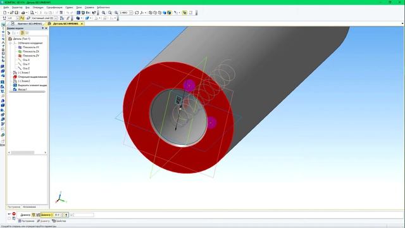Pin the model tree panel
This screenshot has width=405, height=228.
click(x=42, y=28)
